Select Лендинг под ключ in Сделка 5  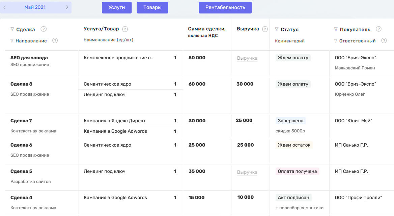[105, 171]
